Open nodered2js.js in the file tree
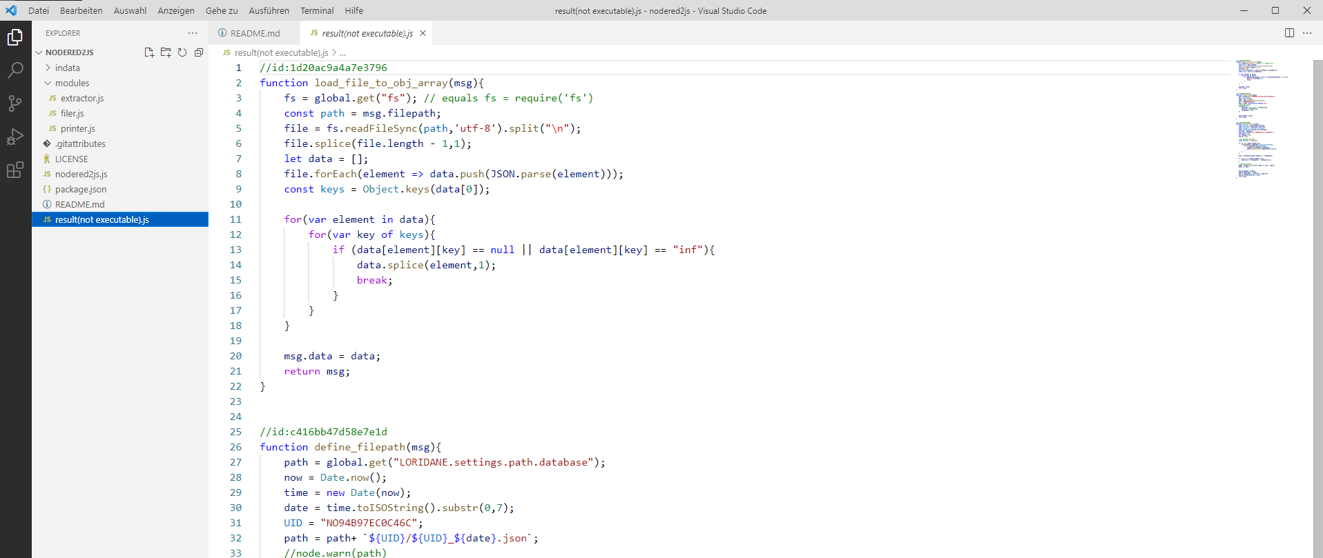1323x558 pixels. pyautogui.click(x=120, y=174)
